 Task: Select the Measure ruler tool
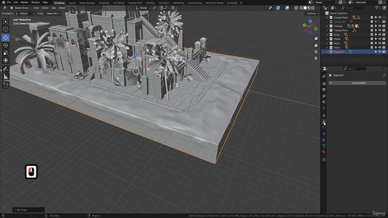5,77
